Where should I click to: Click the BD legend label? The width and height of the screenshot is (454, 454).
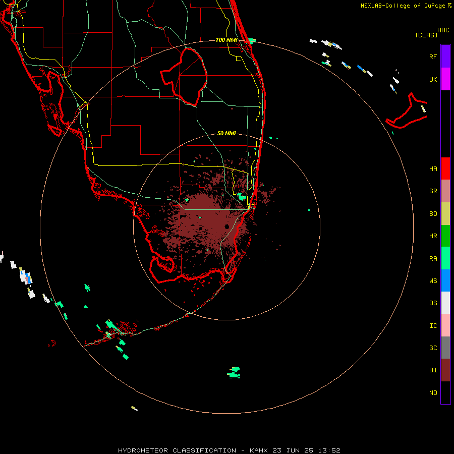(433, 214)
